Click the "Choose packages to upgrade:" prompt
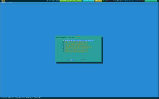The width and height of the screenshot is (159, 99). (x=65, y=37)
